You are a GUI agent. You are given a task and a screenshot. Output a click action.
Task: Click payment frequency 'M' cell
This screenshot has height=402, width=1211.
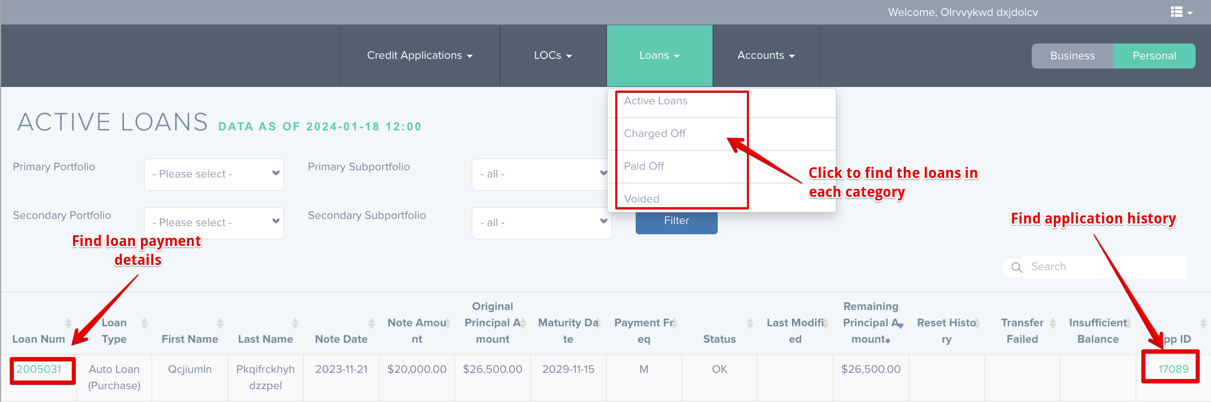point(644,377)
